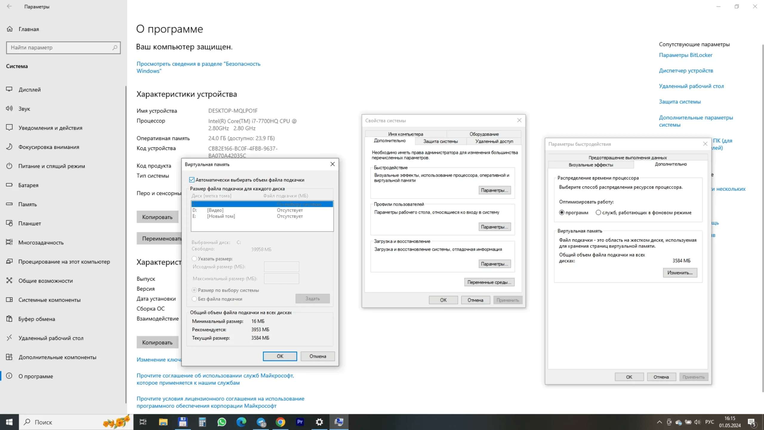
Task: Select background services optimization radio button
Action: coord(598,212)
